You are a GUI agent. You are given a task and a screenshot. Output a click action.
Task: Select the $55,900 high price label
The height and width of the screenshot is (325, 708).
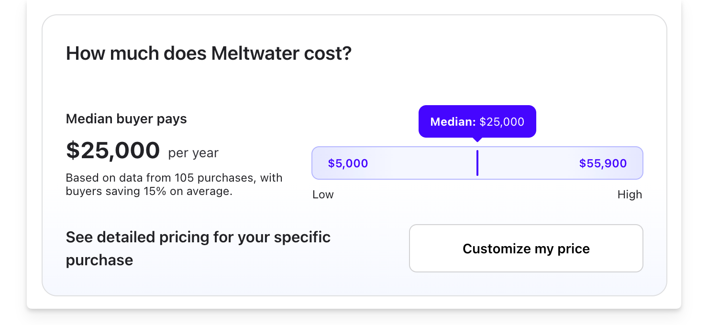[603, 163]
